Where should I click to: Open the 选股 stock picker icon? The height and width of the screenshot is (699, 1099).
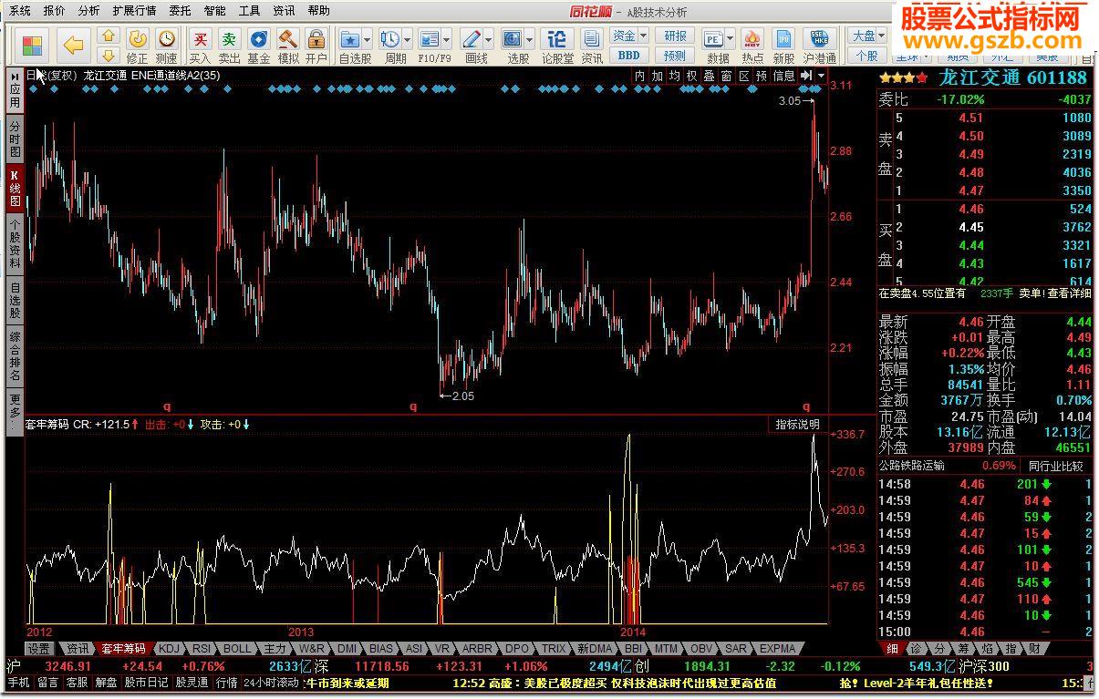(x=512, y=45)
